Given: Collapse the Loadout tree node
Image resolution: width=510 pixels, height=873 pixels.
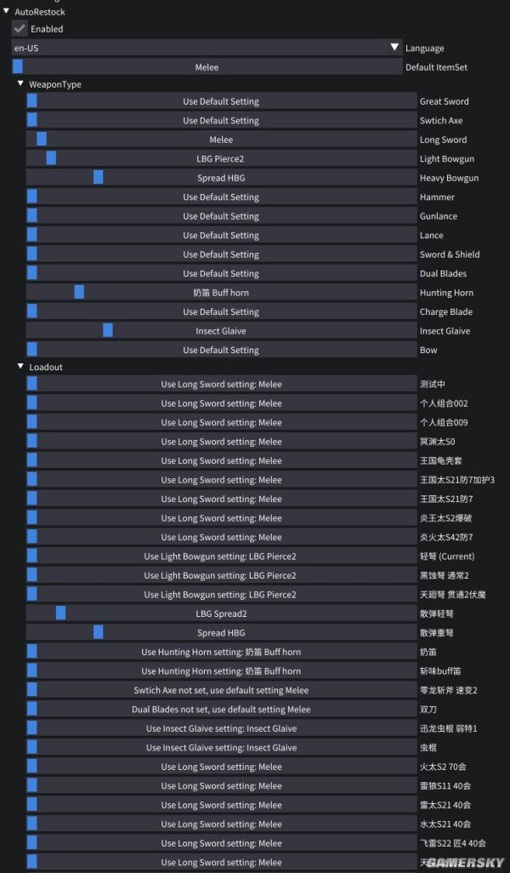Looking at the screenshot, I should (21, 367).
